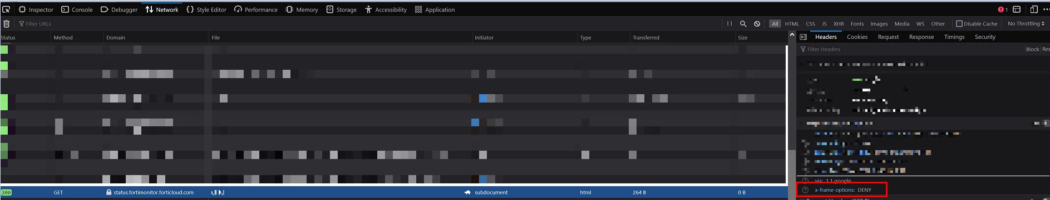Click the Block button in headers panel
This screenshot has width=1050, height=200.
click(1032, 49)
